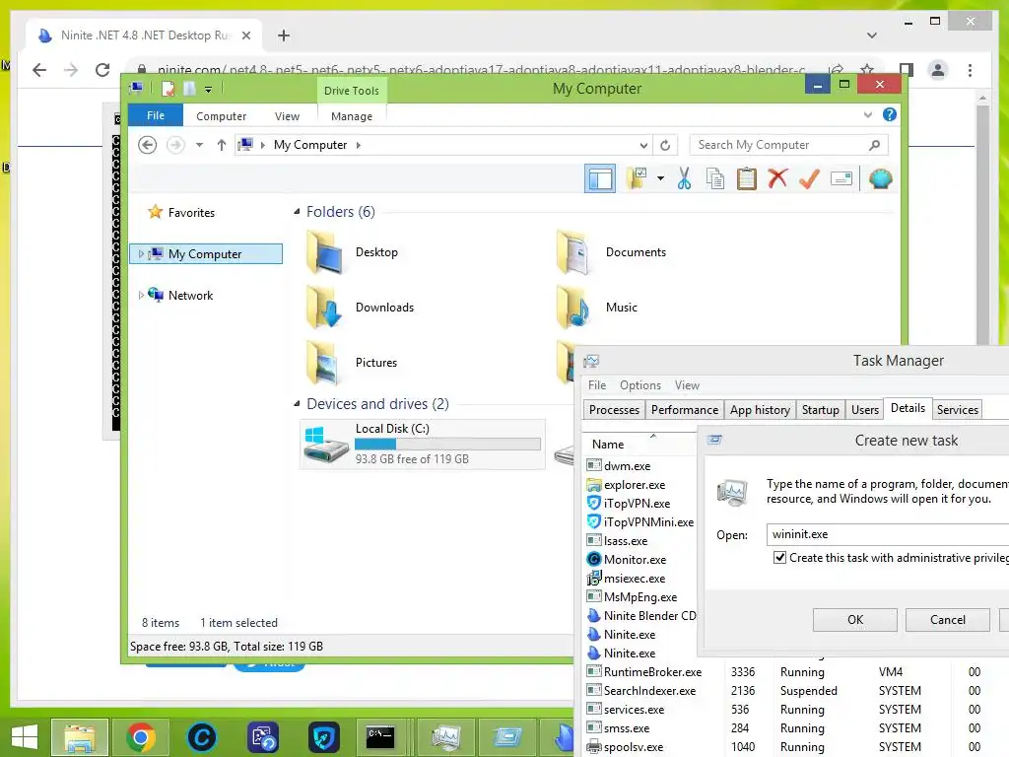
Task: Toggle the preview pane icon in Explorer toolbar
Action: pos(600,179)
